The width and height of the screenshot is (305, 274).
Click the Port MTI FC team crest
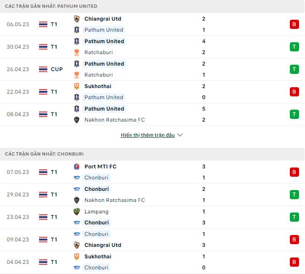77,167
